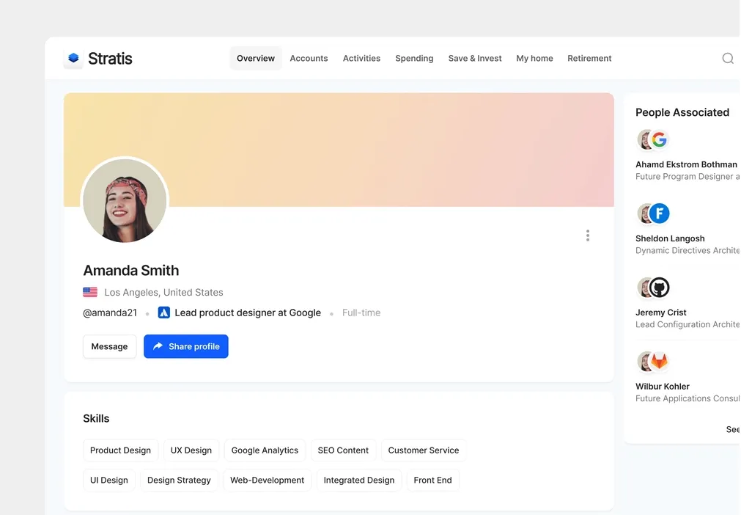Click the Amanda Smith name heading
741x515 pixels.
[x=131, y=270]
